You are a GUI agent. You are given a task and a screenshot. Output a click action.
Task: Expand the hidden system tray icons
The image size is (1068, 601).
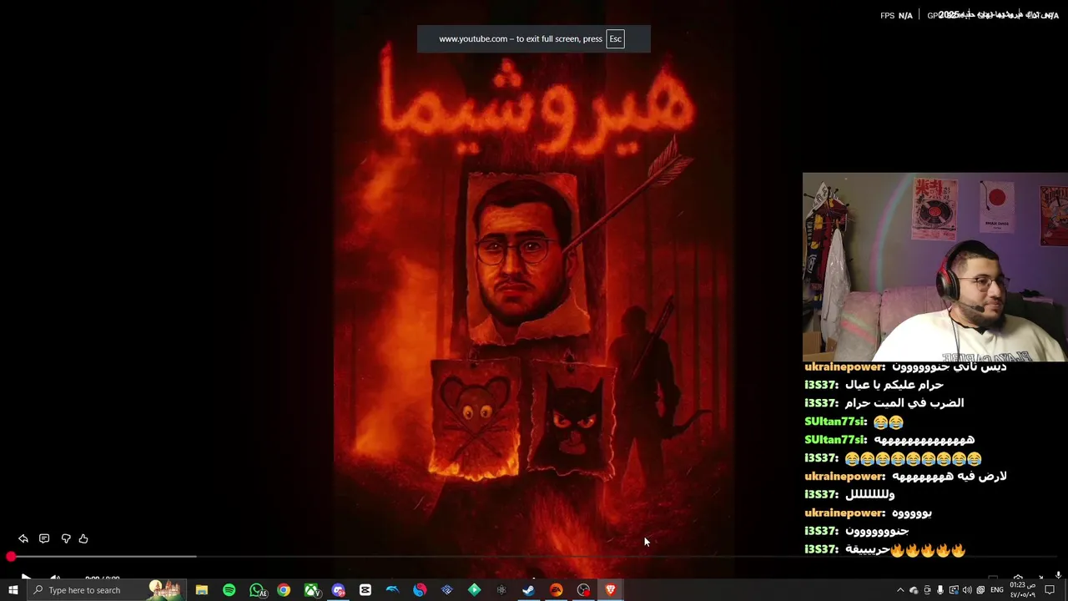[x=899, y=590]
